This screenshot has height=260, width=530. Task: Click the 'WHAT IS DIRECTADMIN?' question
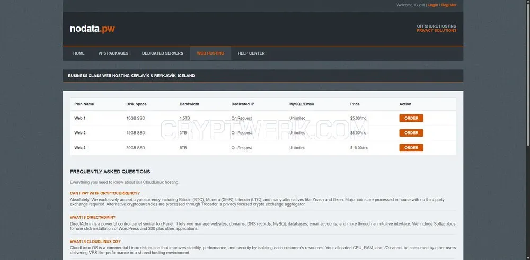point(92,218)
